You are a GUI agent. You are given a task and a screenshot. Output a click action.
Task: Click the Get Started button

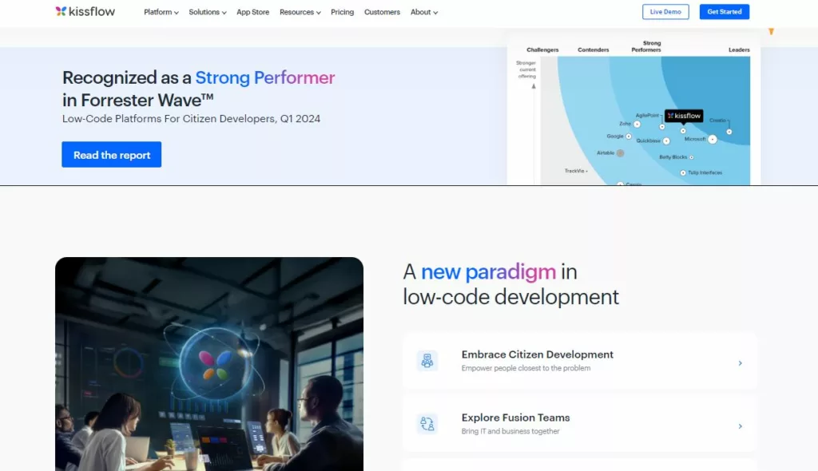pyautogui.click(x=725, y=11)
